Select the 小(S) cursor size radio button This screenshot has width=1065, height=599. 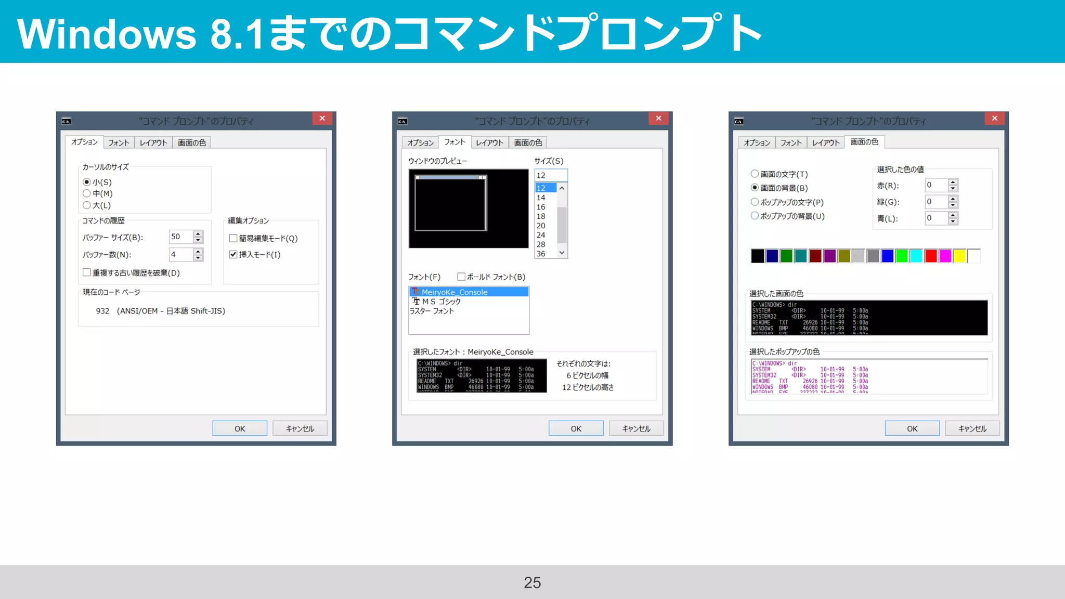click(87, 182)
